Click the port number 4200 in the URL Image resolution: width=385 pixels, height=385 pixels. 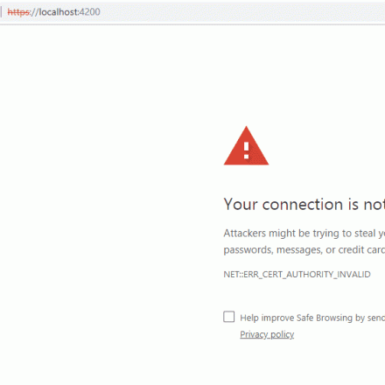click(x=90, y=12)
